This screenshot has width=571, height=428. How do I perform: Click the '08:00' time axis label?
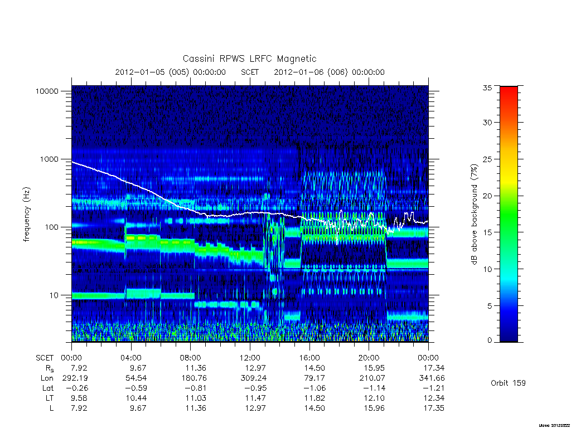coord(191,358)
